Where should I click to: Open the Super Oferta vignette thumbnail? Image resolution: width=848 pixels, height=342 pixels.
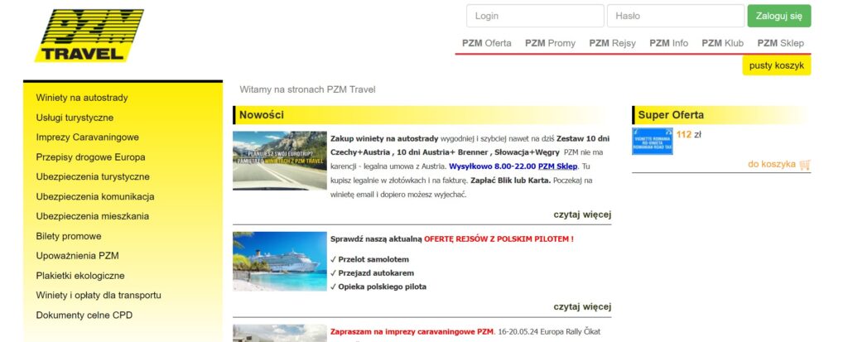tap(652, 142)
